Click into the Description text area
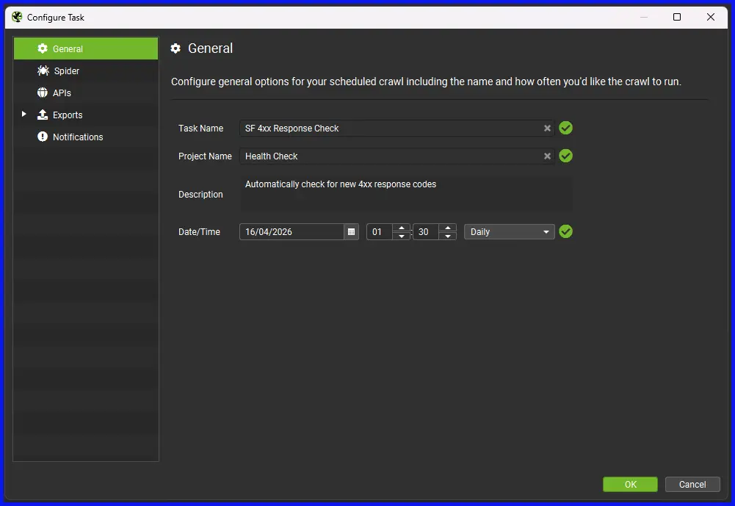735x506 pixels. 406,194
